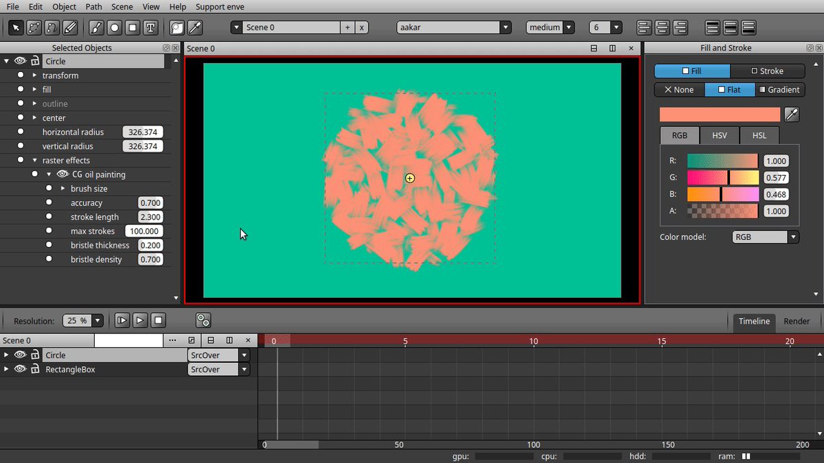
Task: Lock the RectangleBox layer in timeline
Action: [x=35, y=369]
